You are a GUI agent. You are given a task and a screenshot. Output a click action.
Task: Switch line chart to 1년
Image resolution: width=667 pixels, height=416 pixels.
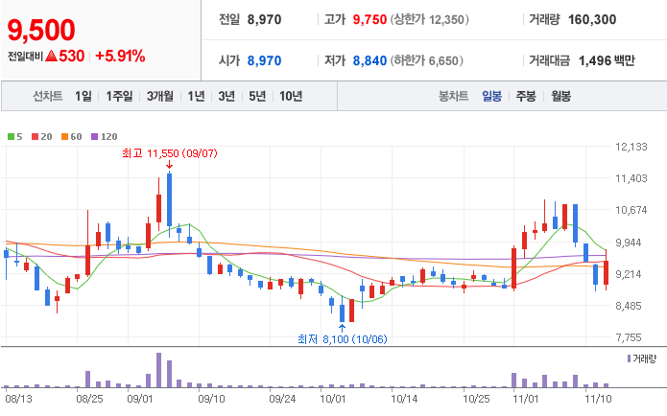tap(196, 96)
